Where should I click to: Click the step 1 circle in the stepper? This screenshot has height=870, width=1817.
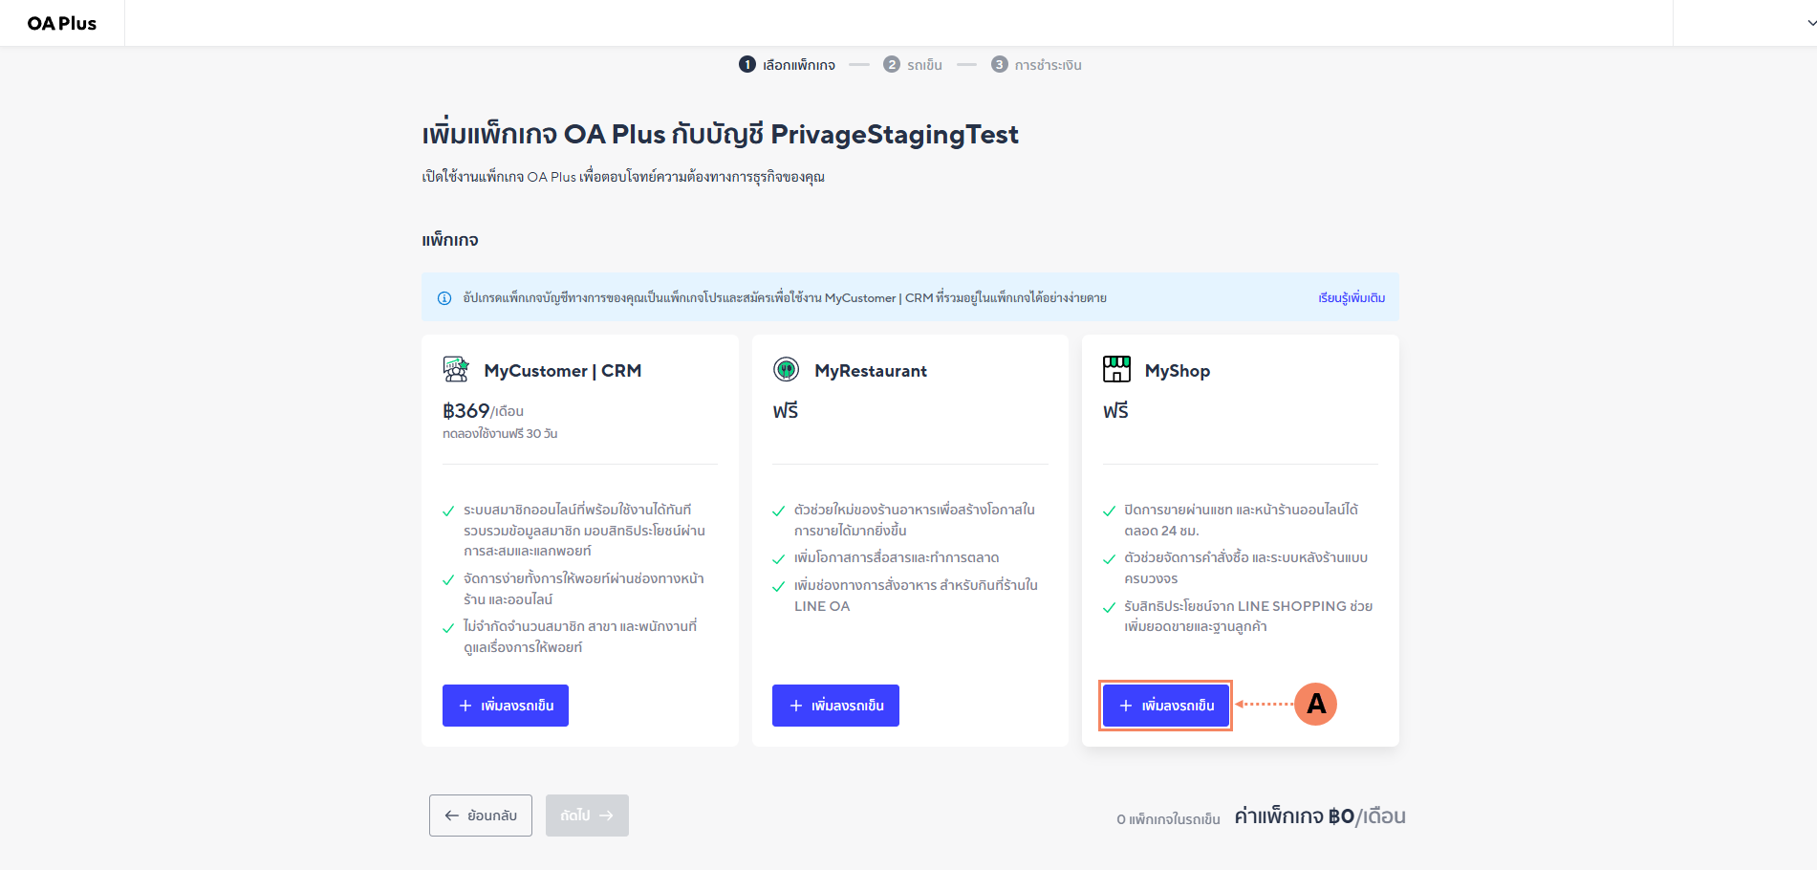tap(747, 64)
